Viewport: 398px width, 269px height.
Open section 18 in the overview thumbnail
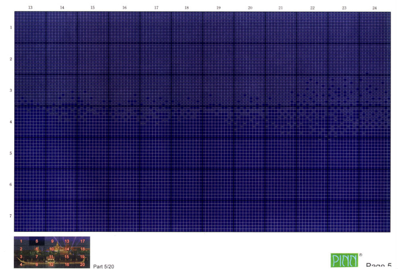tap(83, 249)
